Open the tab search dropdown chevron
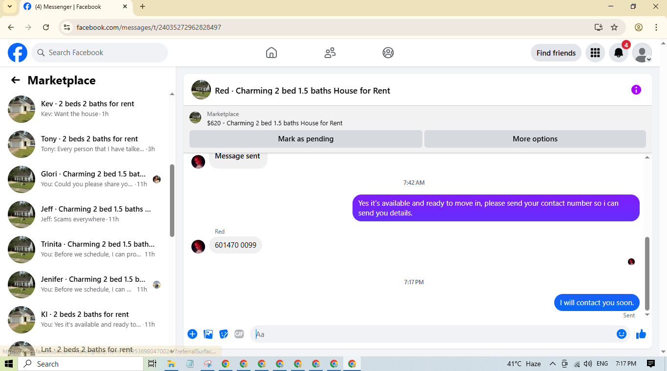This screenshot has width=667, height=371. pos(9,6)
